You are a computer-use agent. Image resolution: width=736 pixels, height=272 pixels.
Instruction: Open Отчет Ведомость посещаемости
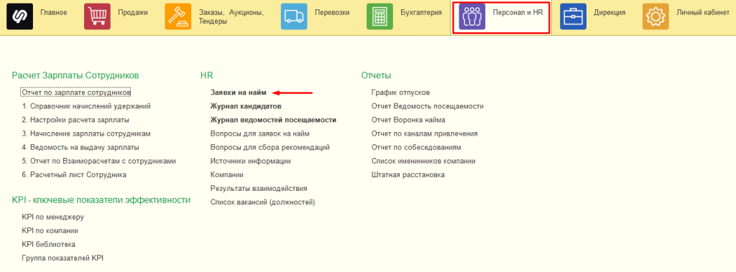427,106
